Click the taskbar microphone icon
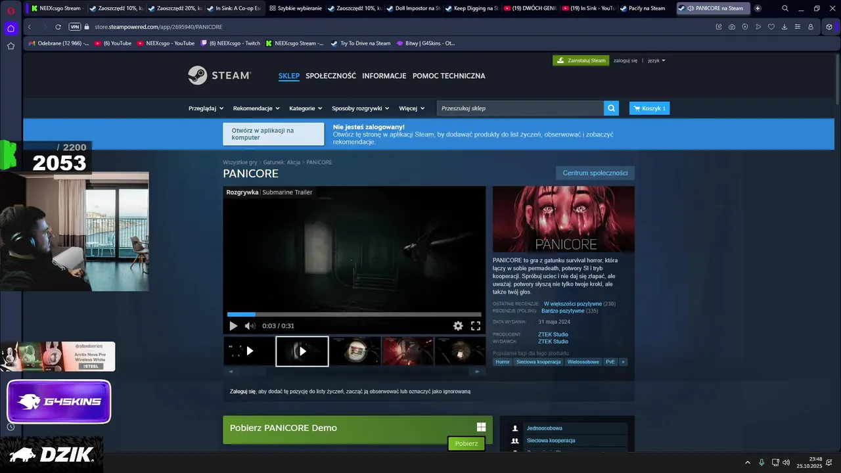The image size is (841, 473). (761, 462)
